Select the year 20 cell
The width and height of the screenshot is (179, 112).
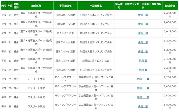point(10,24)
